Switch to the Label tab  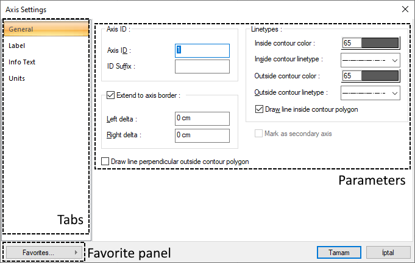pos(17,46)
